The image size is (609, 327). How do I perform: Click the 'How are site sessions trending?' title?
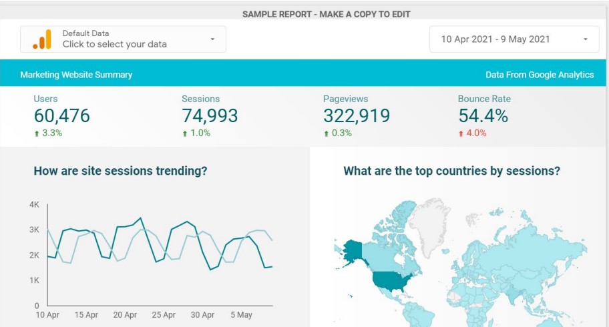point(120,171)
